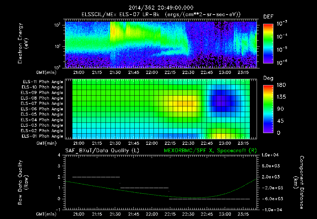Select the ELS-11 Pitch Angle row label

(43, 82)
